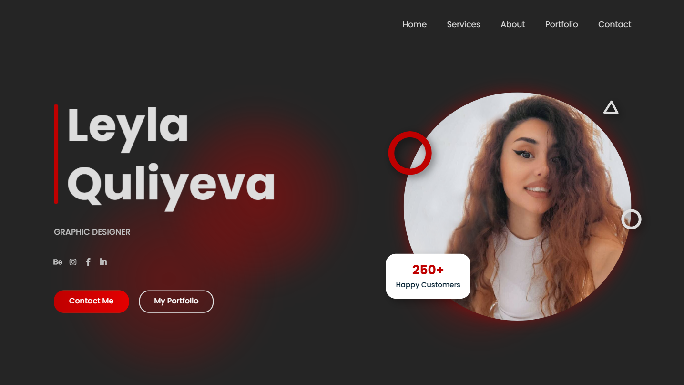Click the Happy Customers label text

428,285
